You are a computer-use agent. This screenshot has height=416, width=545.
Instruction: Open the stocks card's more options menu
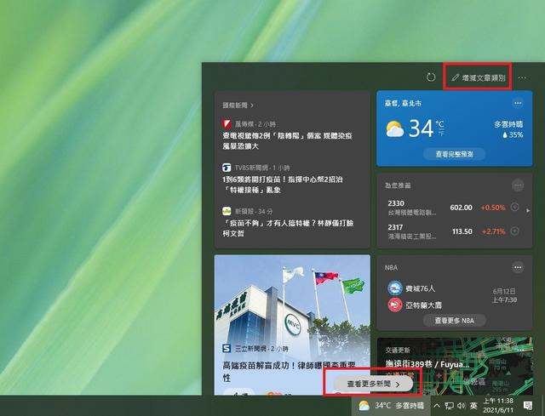coord(517,185)
